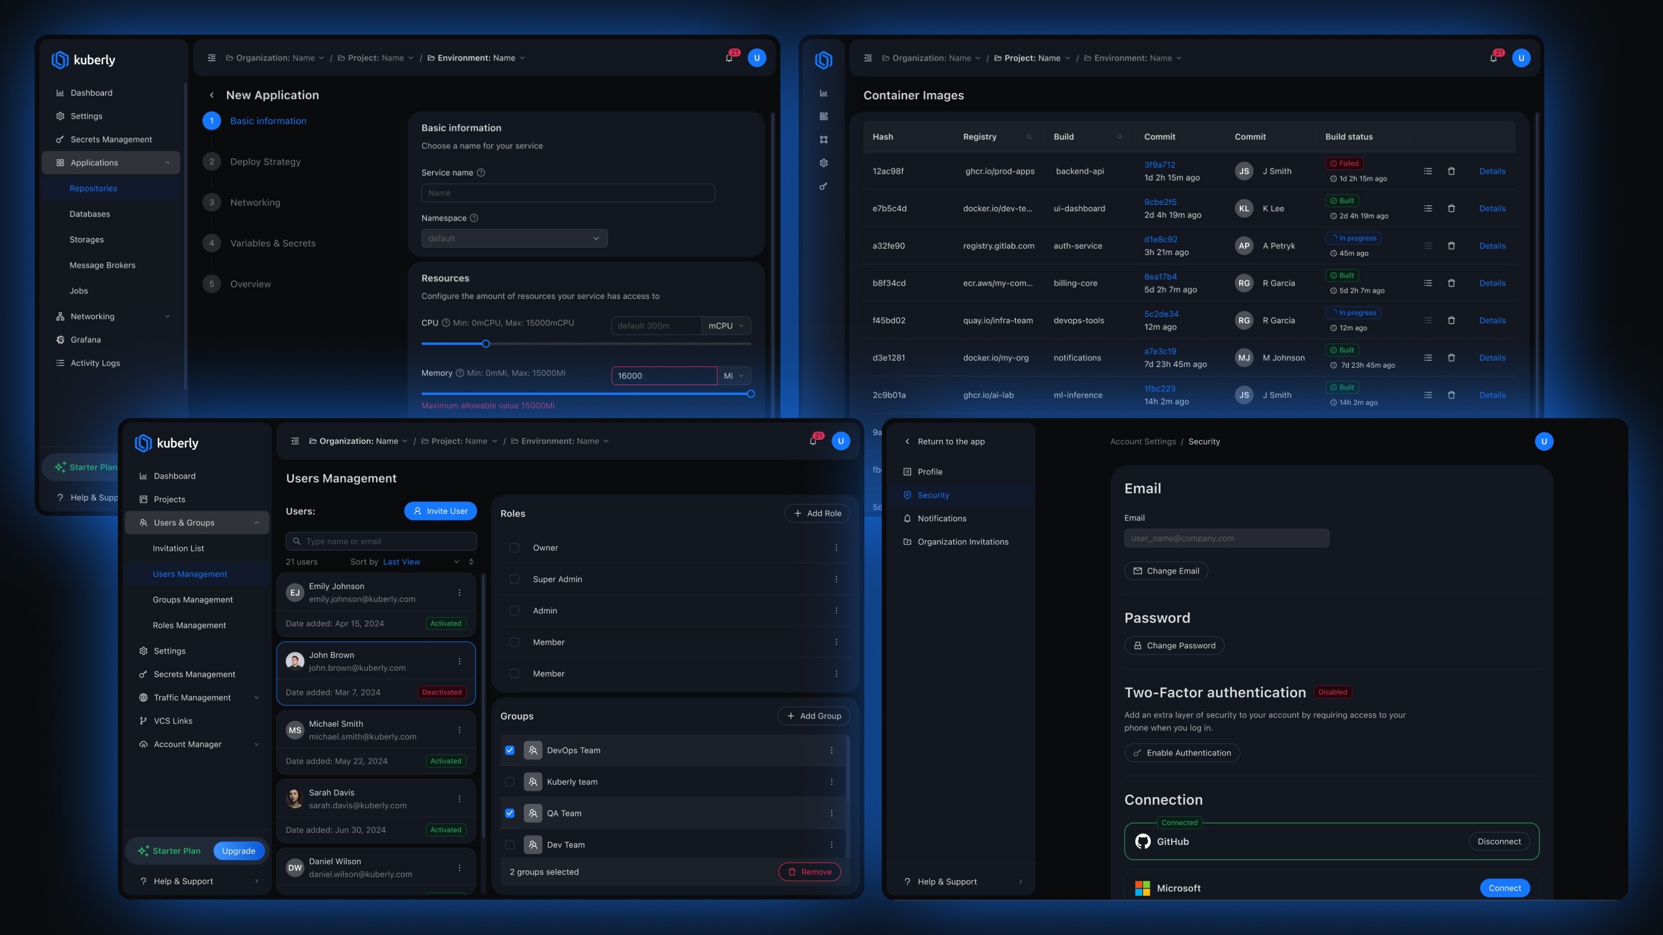Click the Disconnect GitHub button
The height and width of the screenshot is (935, 1663).
pyautogui.click(x=1499, y=841)
